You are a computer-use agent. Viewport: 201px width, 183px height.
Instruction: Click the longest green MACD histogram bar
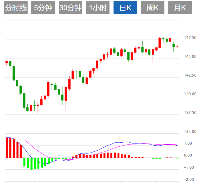tap(31, 164)
